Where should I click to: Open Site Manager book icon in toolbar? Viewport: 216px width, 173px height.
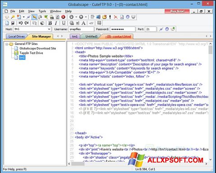click(7, 17)
